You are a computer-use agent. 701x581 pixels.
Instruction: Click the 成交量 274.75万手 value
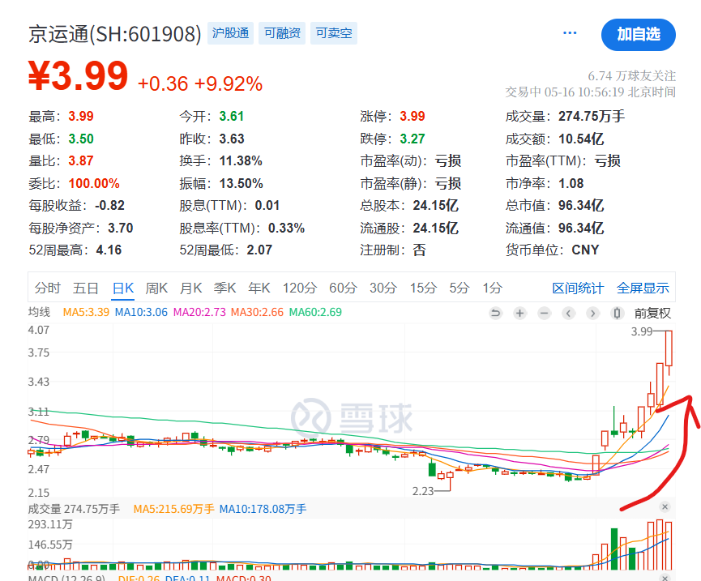(x=592, y=116)
